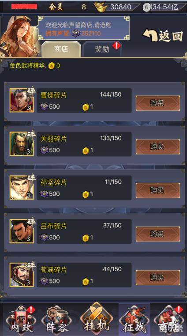Purchase 吕布碎片 via 购买 button
This screenshot has height=336, width=187.
pos(158,234)
